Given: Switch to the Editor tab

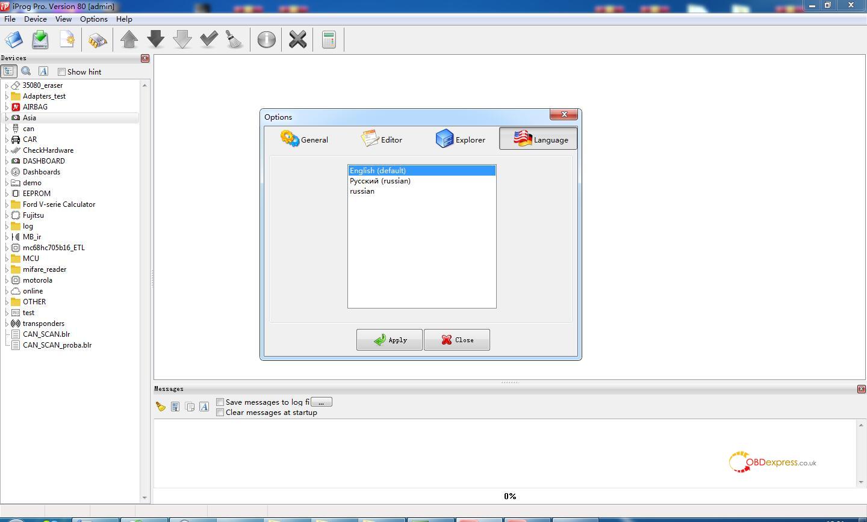Looking at the screenshot, I should [382, 139].
